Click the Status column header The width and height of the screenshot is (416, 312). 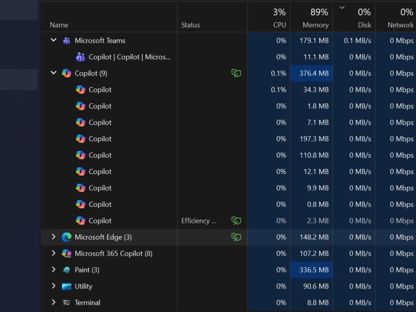point(191,25)
